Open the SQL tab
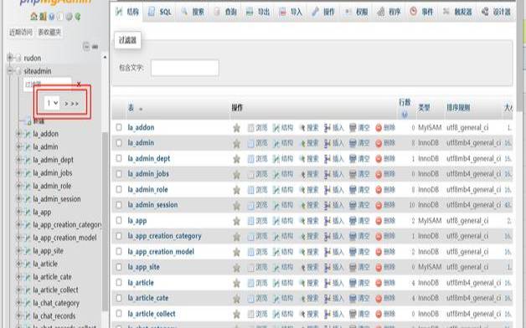The height and width of the screenshot is (328, 526). 160,12
